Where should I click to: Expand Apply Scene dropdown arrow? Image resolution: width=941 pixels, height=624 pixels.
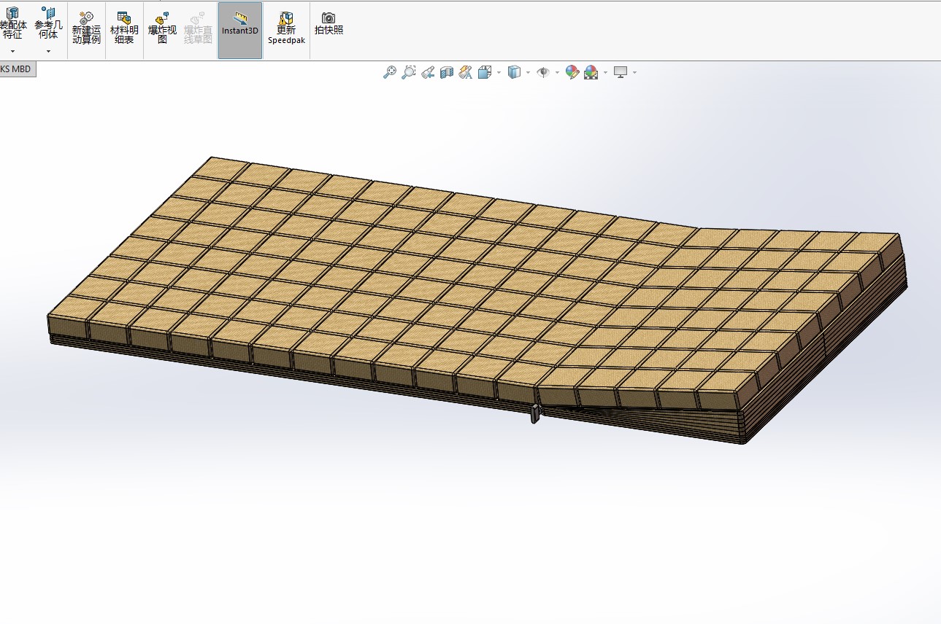coord(605,72)
